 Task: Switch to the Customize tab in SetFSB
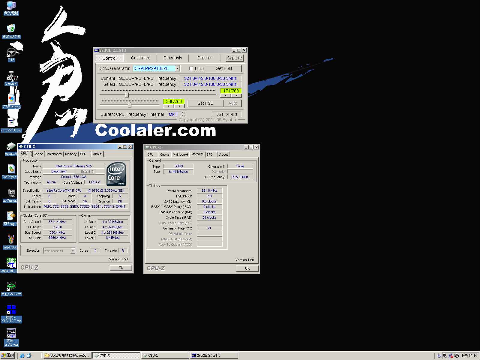click(141, 58)
